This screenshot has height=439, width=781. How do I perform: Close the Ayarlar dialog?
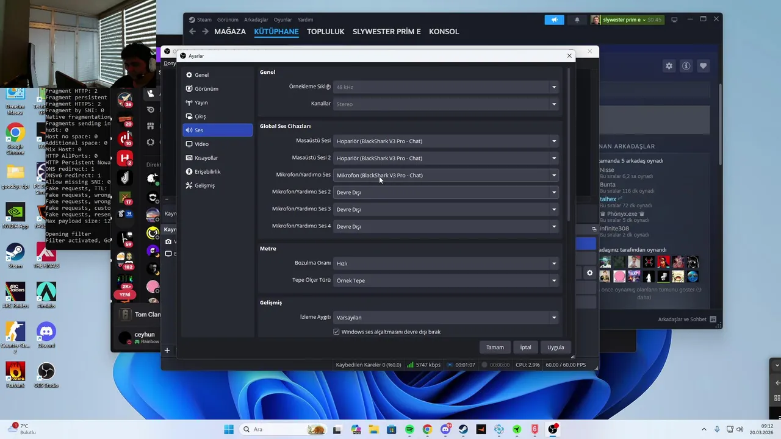[x=569, y=55]
